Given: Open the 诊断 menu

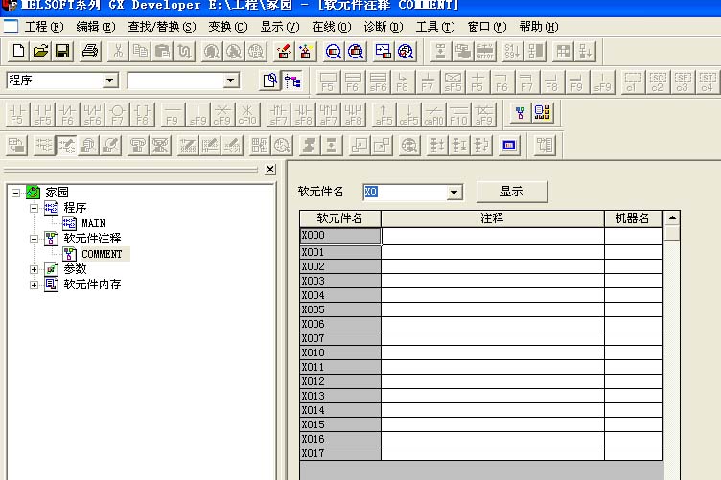Looking at the screenshot, I should [383, 27].
